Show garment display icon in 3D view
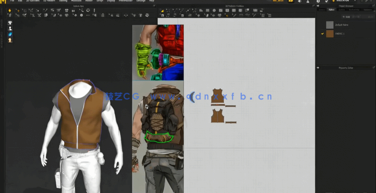This screenshot has width=376, height=193. (10, 23)
